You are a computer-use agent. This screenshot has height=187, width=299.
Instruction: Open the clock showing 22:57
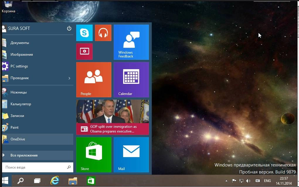click(284, 181)
